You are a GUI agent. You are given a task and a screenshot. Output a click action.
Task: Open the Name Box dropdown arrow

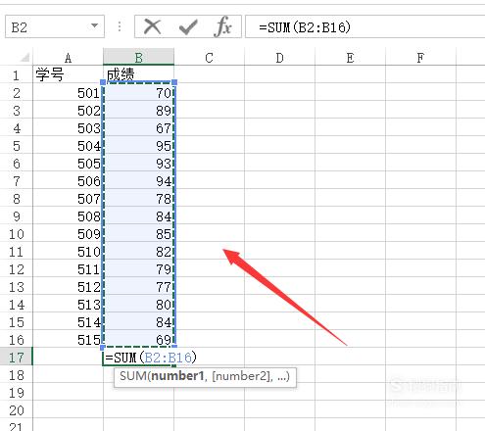94,25
